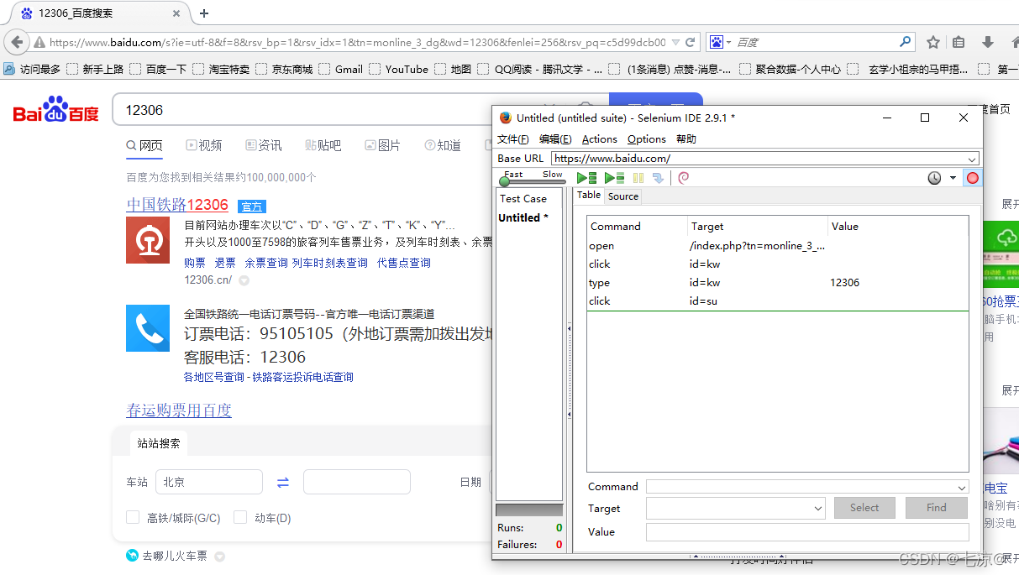
Task: Select the open command row
Action: [777, 246]
